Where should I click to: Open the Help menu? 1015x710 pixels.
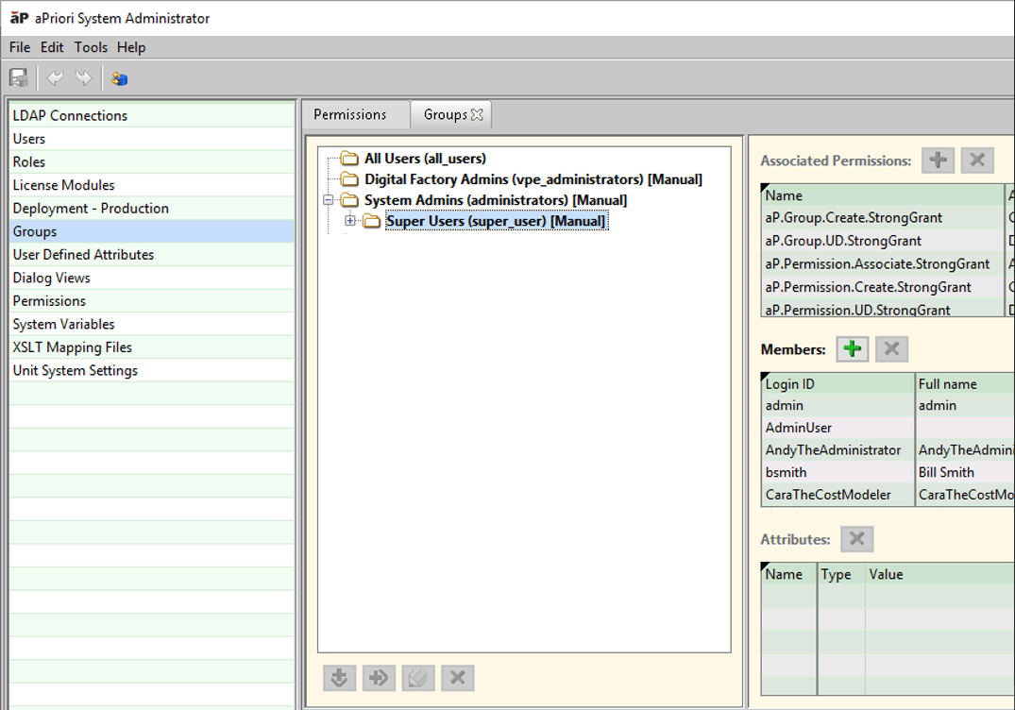(x=131, y=47)
